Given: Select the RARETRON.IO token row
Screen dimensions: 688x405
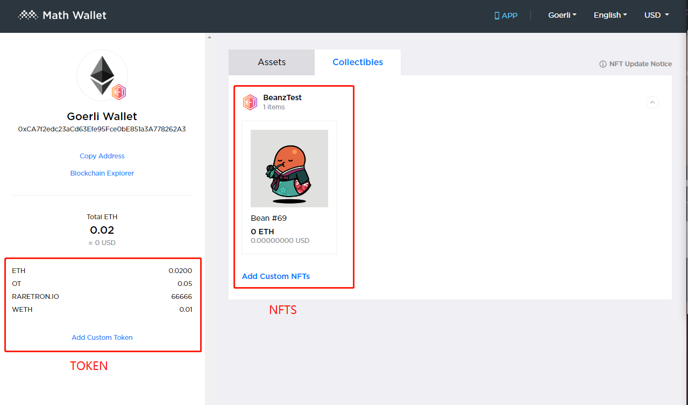Looking at the screenshot, I should coord(102,297).
